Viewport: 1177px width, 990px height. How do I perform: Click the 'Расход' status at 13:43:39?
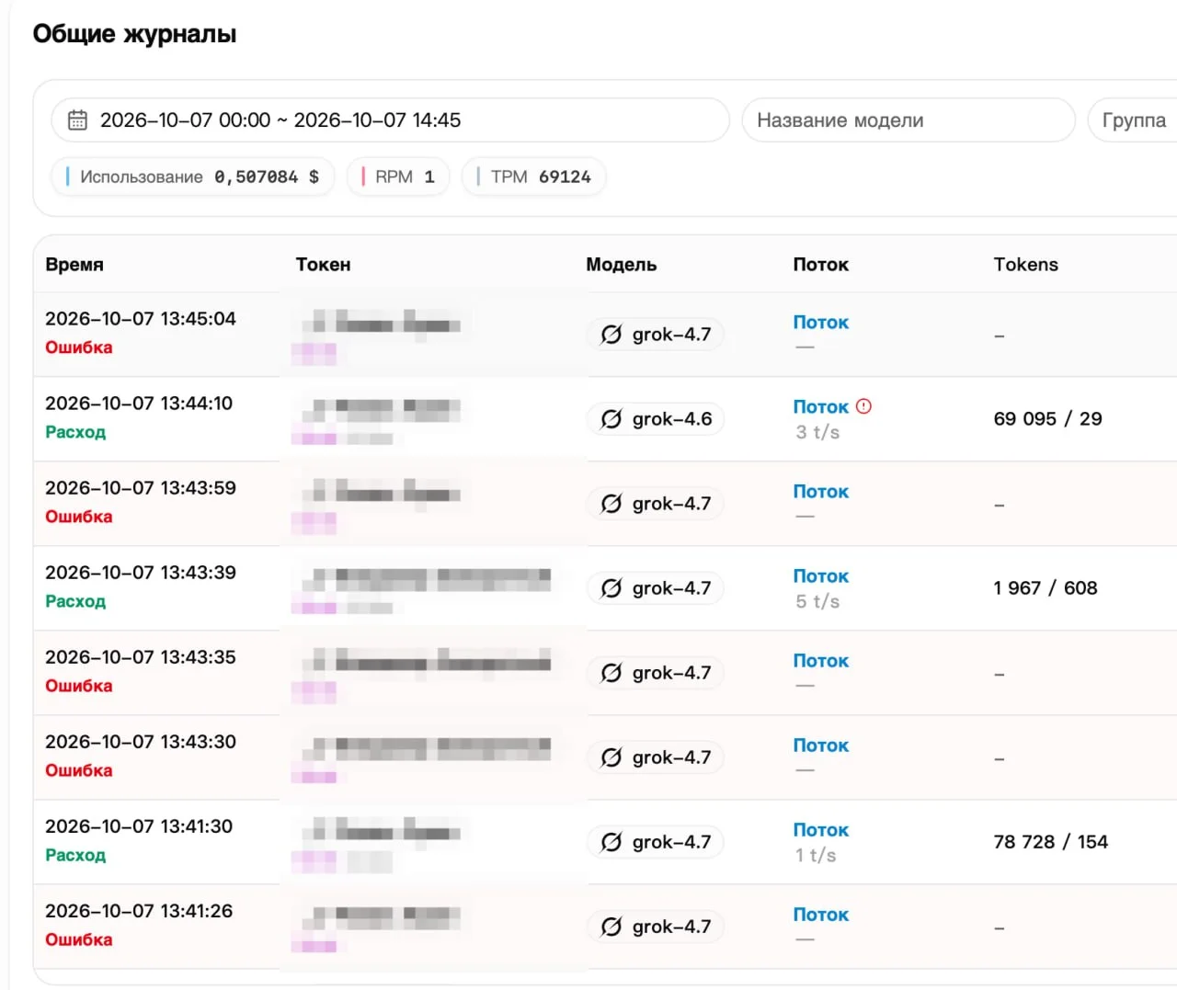coord(75,601)
